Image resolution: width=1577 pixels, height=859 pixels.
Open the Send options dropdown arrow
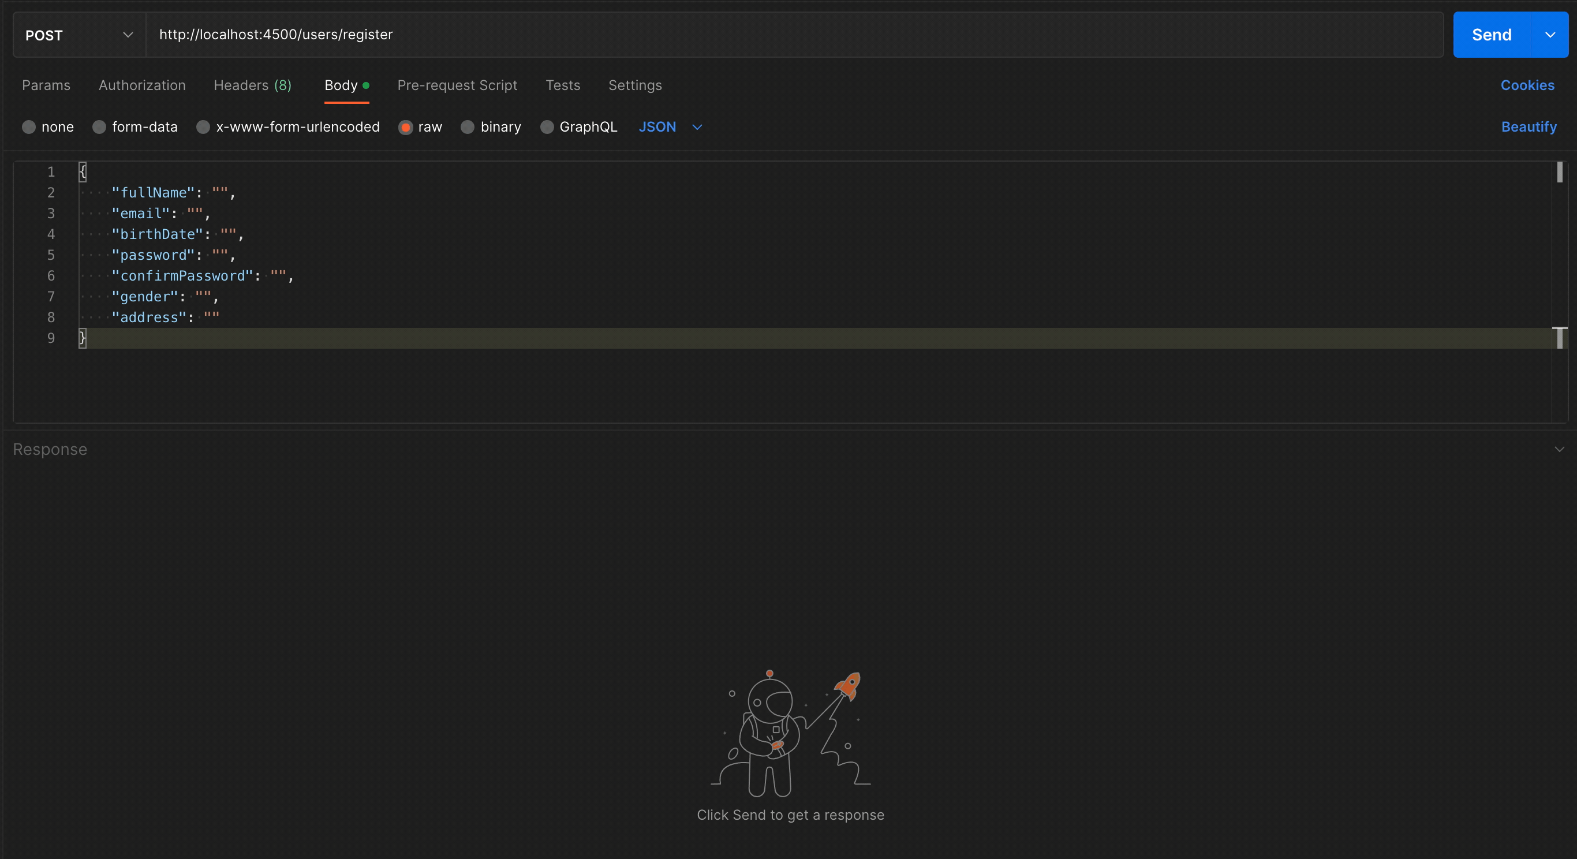[x=1550, y=35]
